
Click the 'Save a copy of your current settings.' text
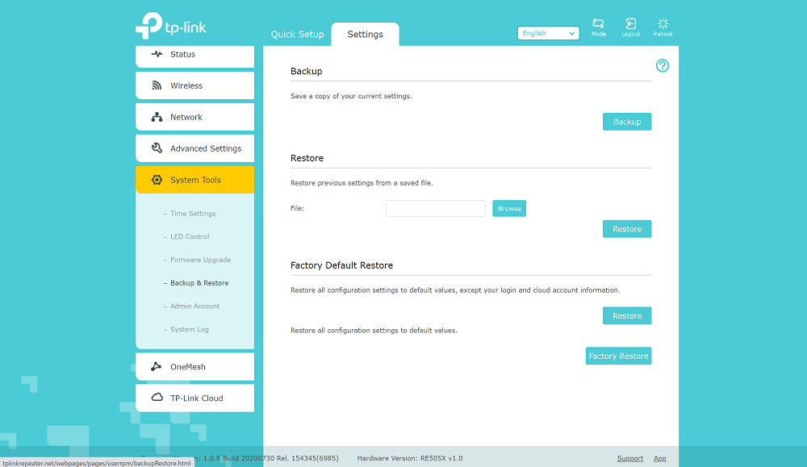(351, 96)
